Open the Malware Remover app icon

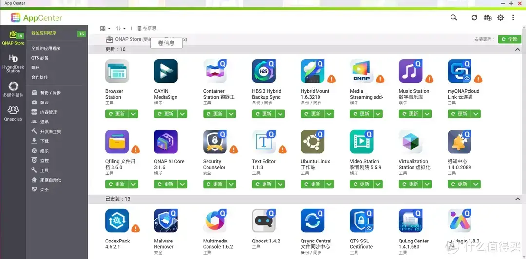pyautogui.click(x=166, y=221)
